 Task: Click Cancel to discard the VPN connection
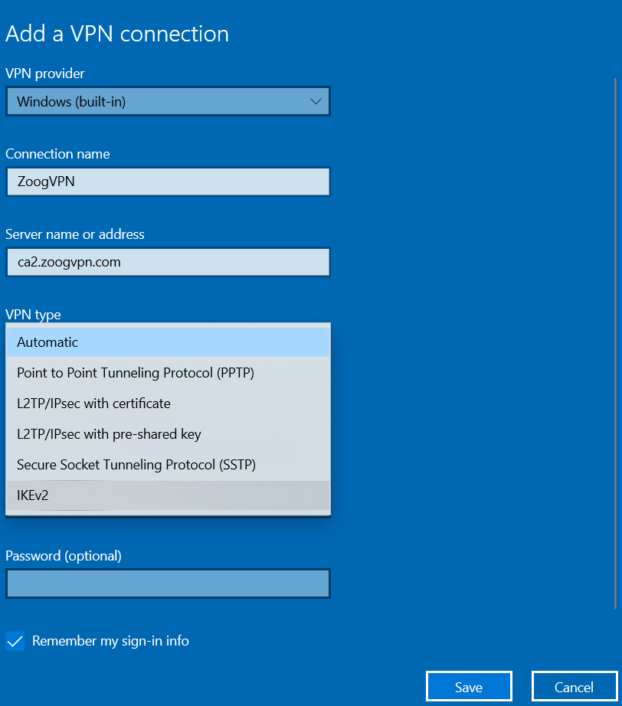(x=574, y=687)
